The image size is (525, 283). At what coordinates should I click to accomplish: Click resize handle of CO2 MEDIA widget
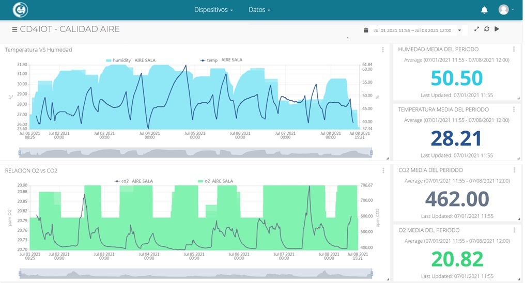pyautogui.click(x=519, y=219)
